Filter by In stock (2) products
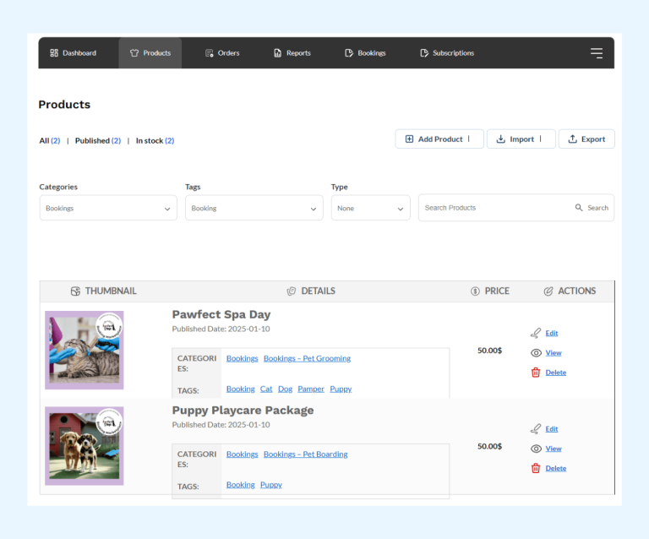Image resolution: width=649 pixels, height=539 pixels. click(x=155, y=140)
